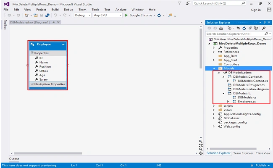Image resolution: width=273 pixels, height=168 pixels.
Task: Click the diagram horizontal scrollbar thumb
Action: click(48, 153)
